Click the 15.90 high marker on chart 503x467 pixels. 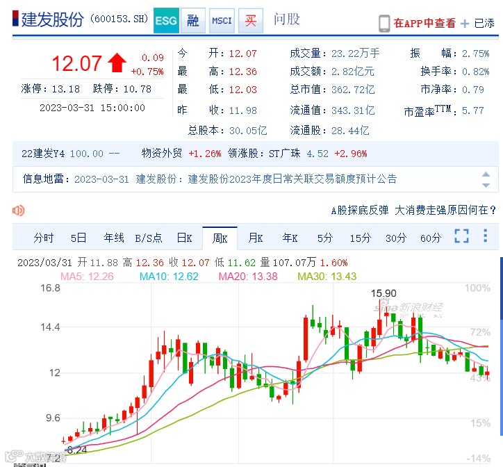pyautogui.click(x=384, y=293)
